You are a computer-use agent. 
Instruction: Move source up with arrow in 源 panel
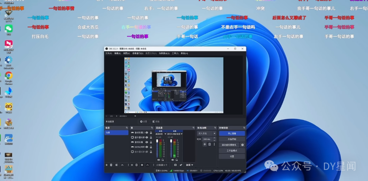148,165
